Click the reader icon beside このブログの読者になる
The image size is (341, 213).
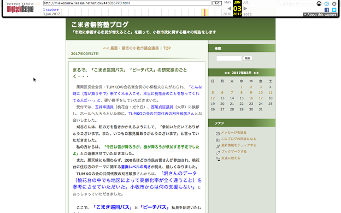[x=217, y=140]
